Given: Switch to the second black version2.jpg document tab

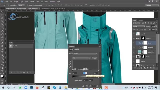Looking at the screenshot, I should pos(52,8).
